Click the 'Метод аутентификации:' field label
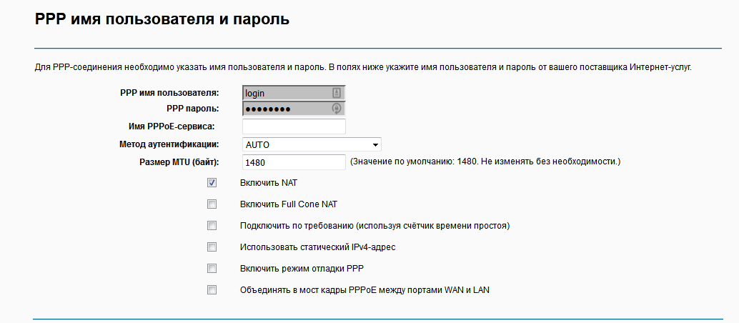This screenshot has height=323, width=739. pos(169,144)
